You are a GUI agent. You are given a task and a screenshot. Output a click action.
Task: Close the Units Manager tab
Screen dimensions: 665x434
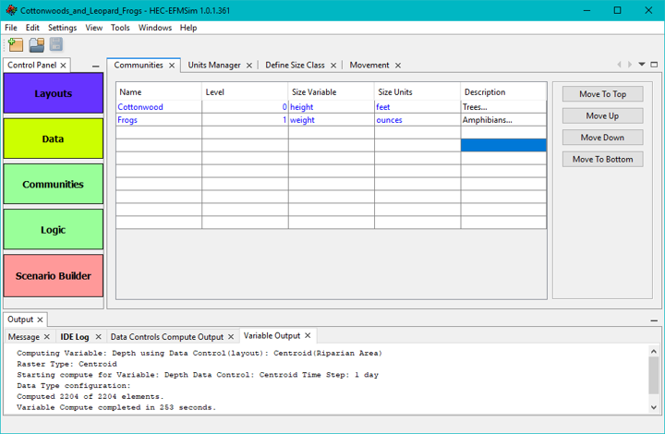point(249,66)
